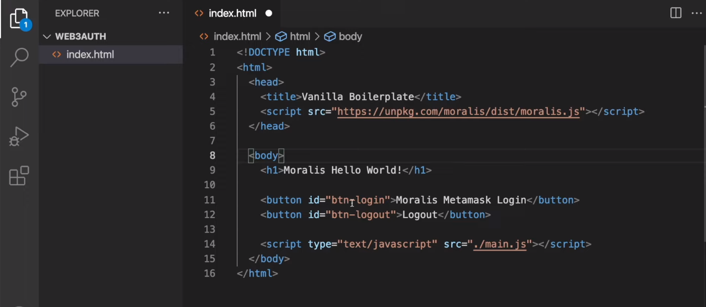Open the Run and Debug view icon
Viewport: 706px width, 307px height.
point(19,136)
